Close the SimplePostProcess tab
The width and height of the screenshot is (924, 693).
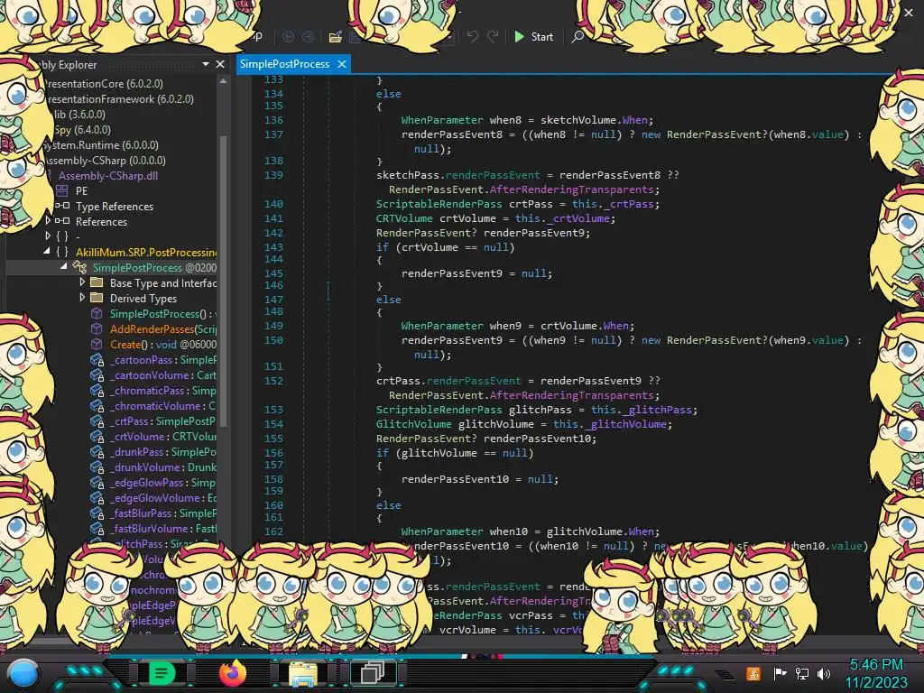click(x=342, y=64)
